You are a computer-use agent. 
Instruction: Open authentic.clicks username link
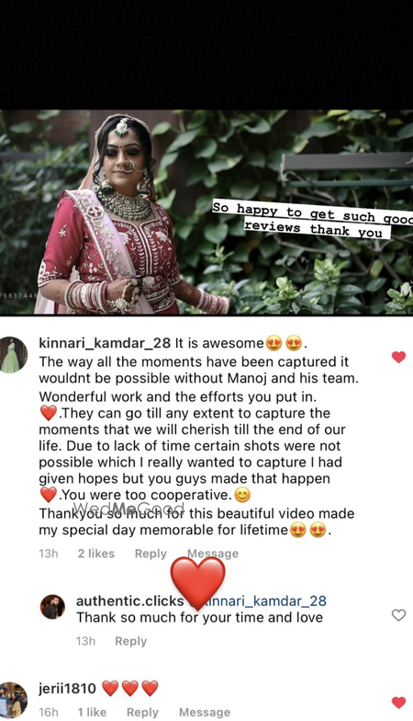tap(130, 601)
